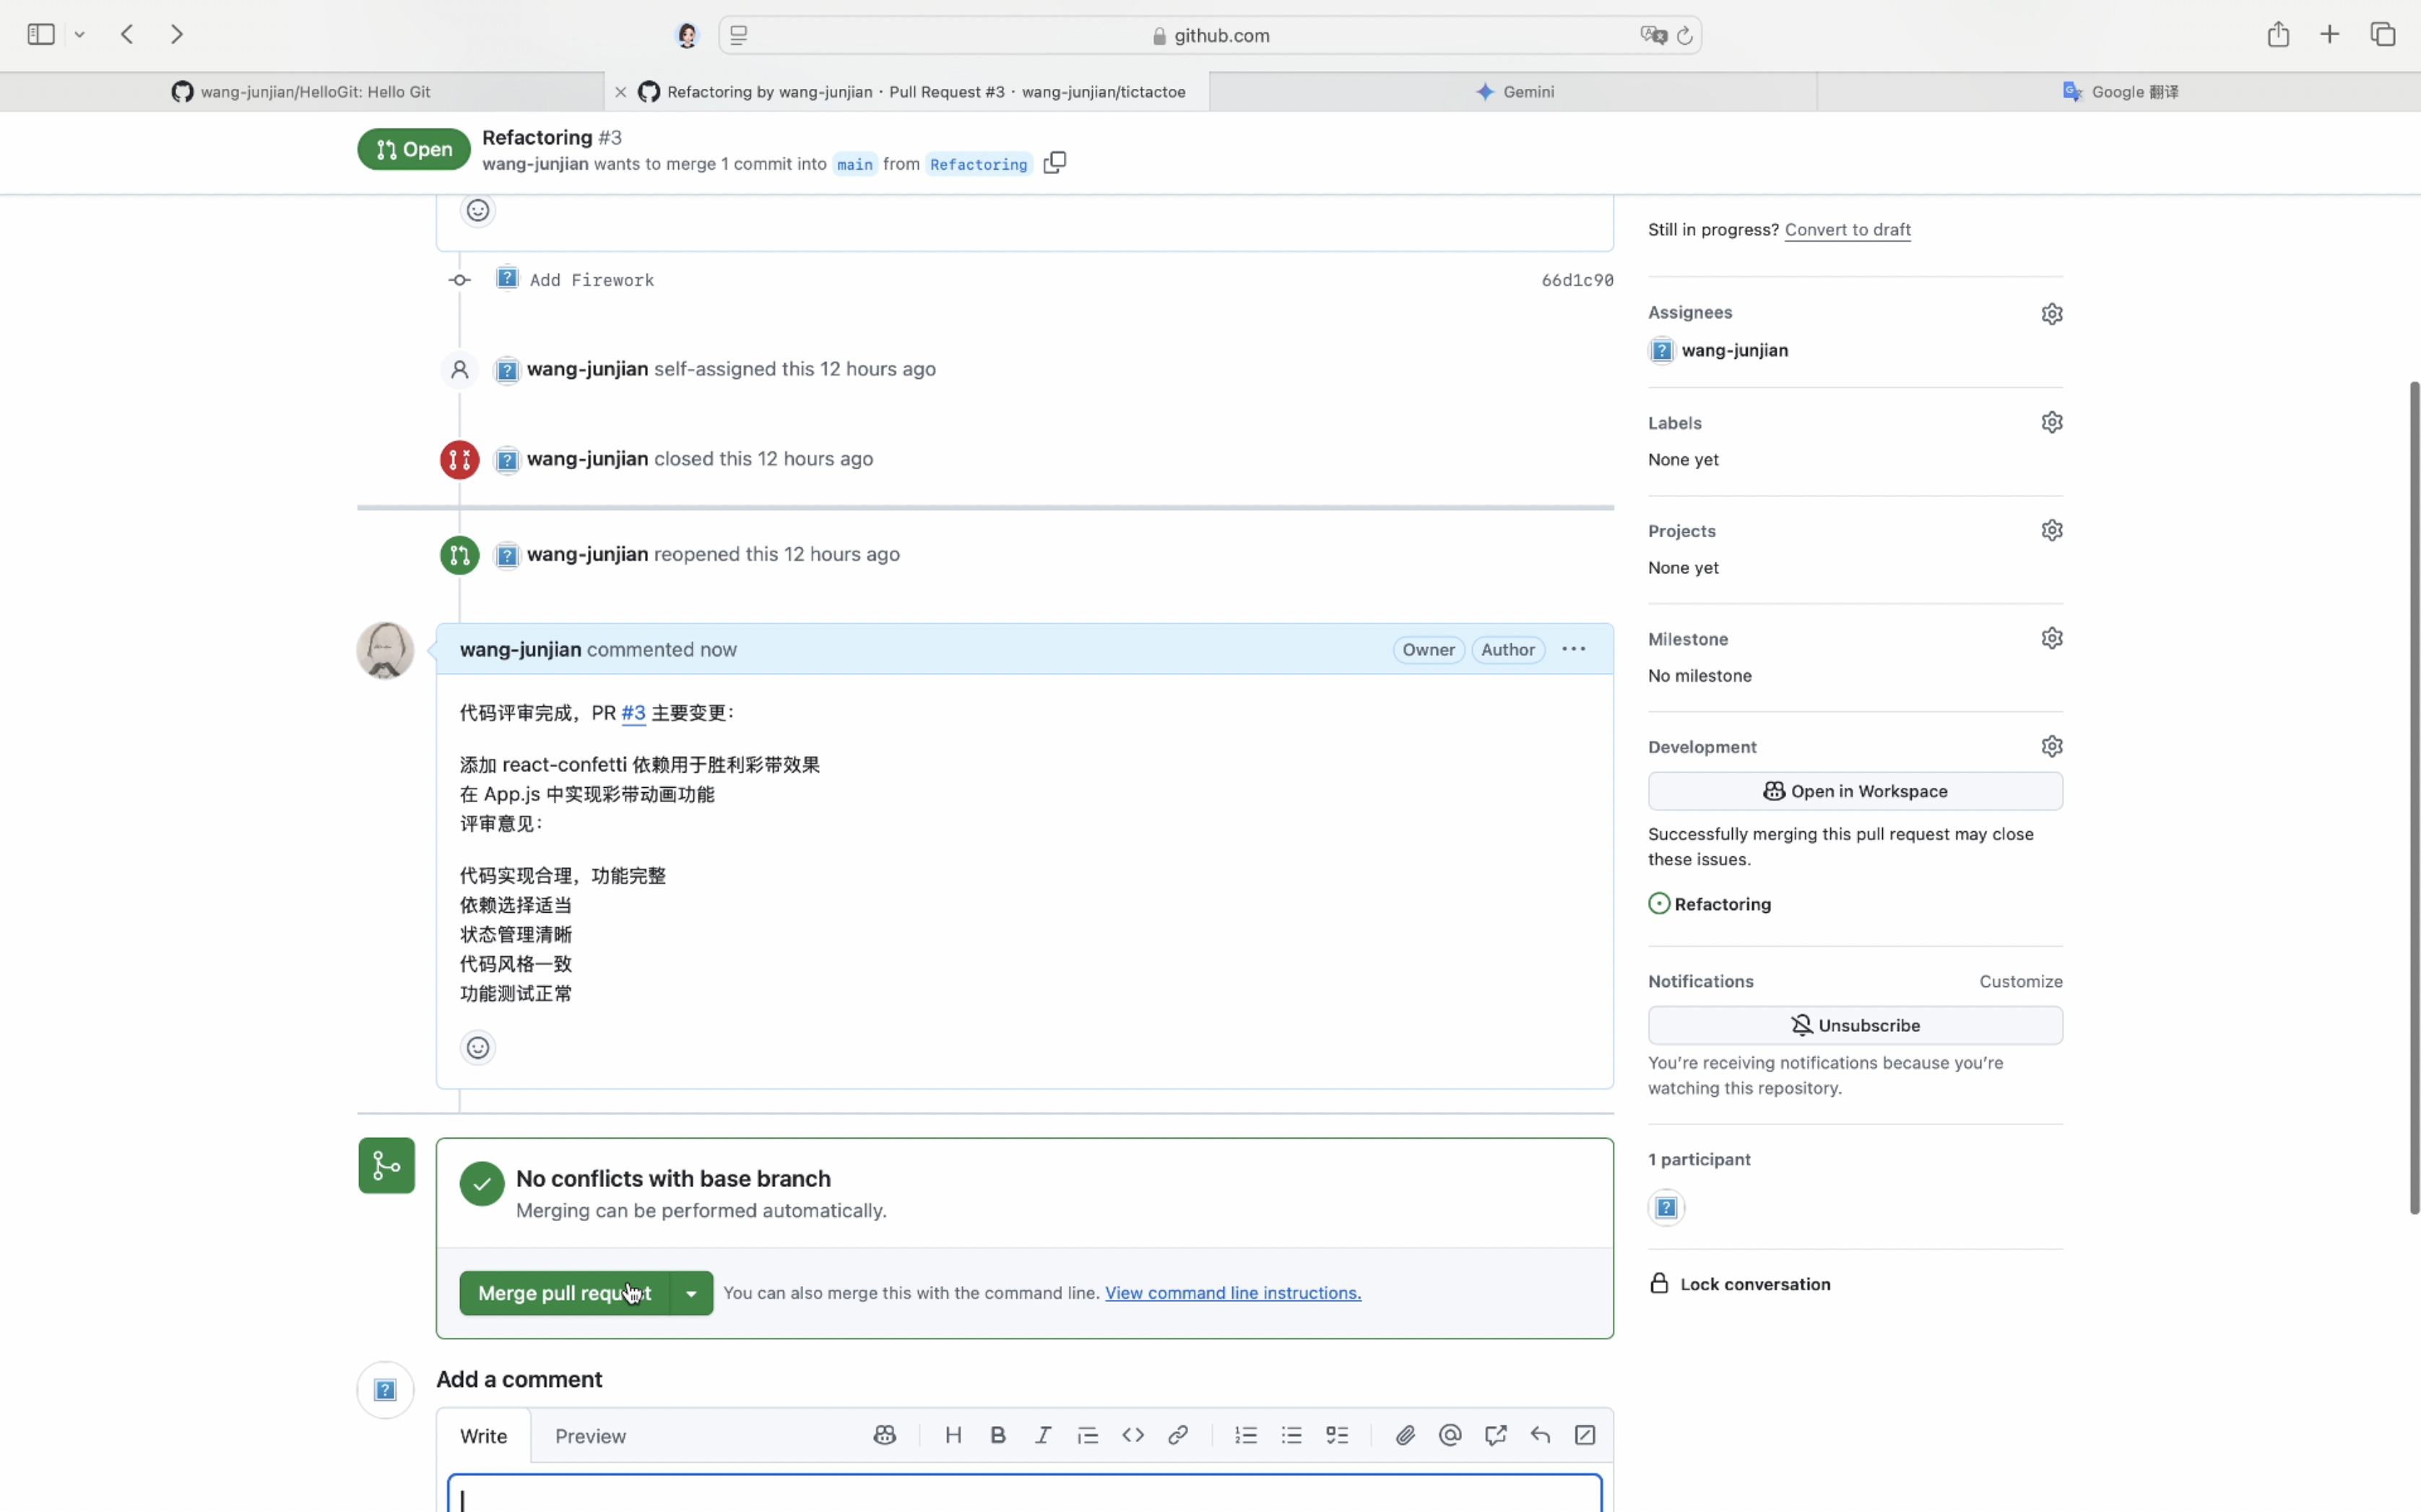Insert a task list checkbox item
Image resolution: width=2421 pixels, height=1512 pixels.
pos(1337,1435)
